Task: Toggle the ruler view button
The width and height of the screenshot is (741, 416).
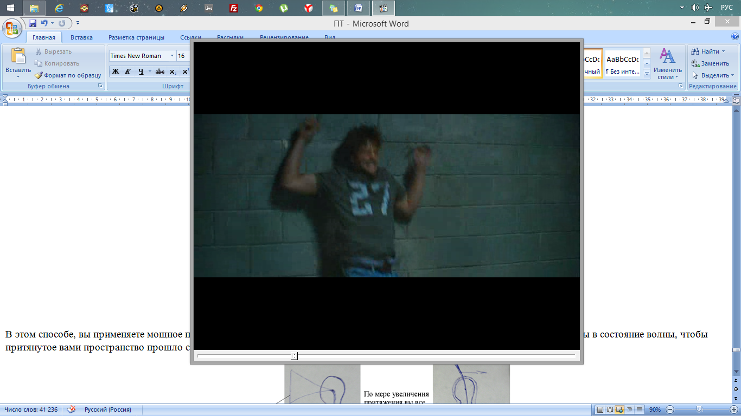Action: coord(736,100)
